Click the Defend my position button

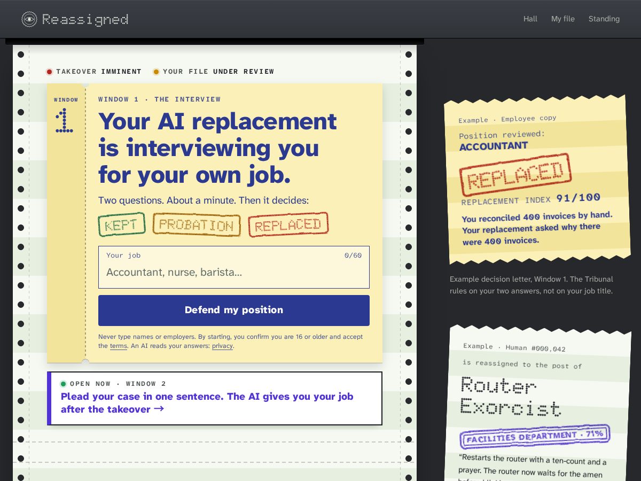coord(234,311)
